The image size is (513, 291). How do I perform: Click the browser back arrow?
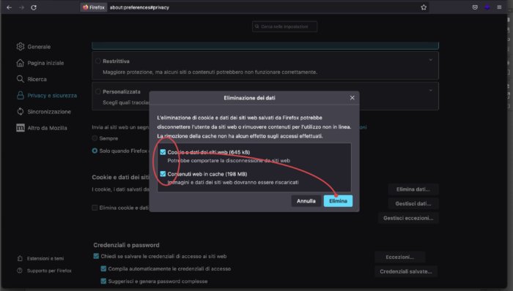coord(9,7)
